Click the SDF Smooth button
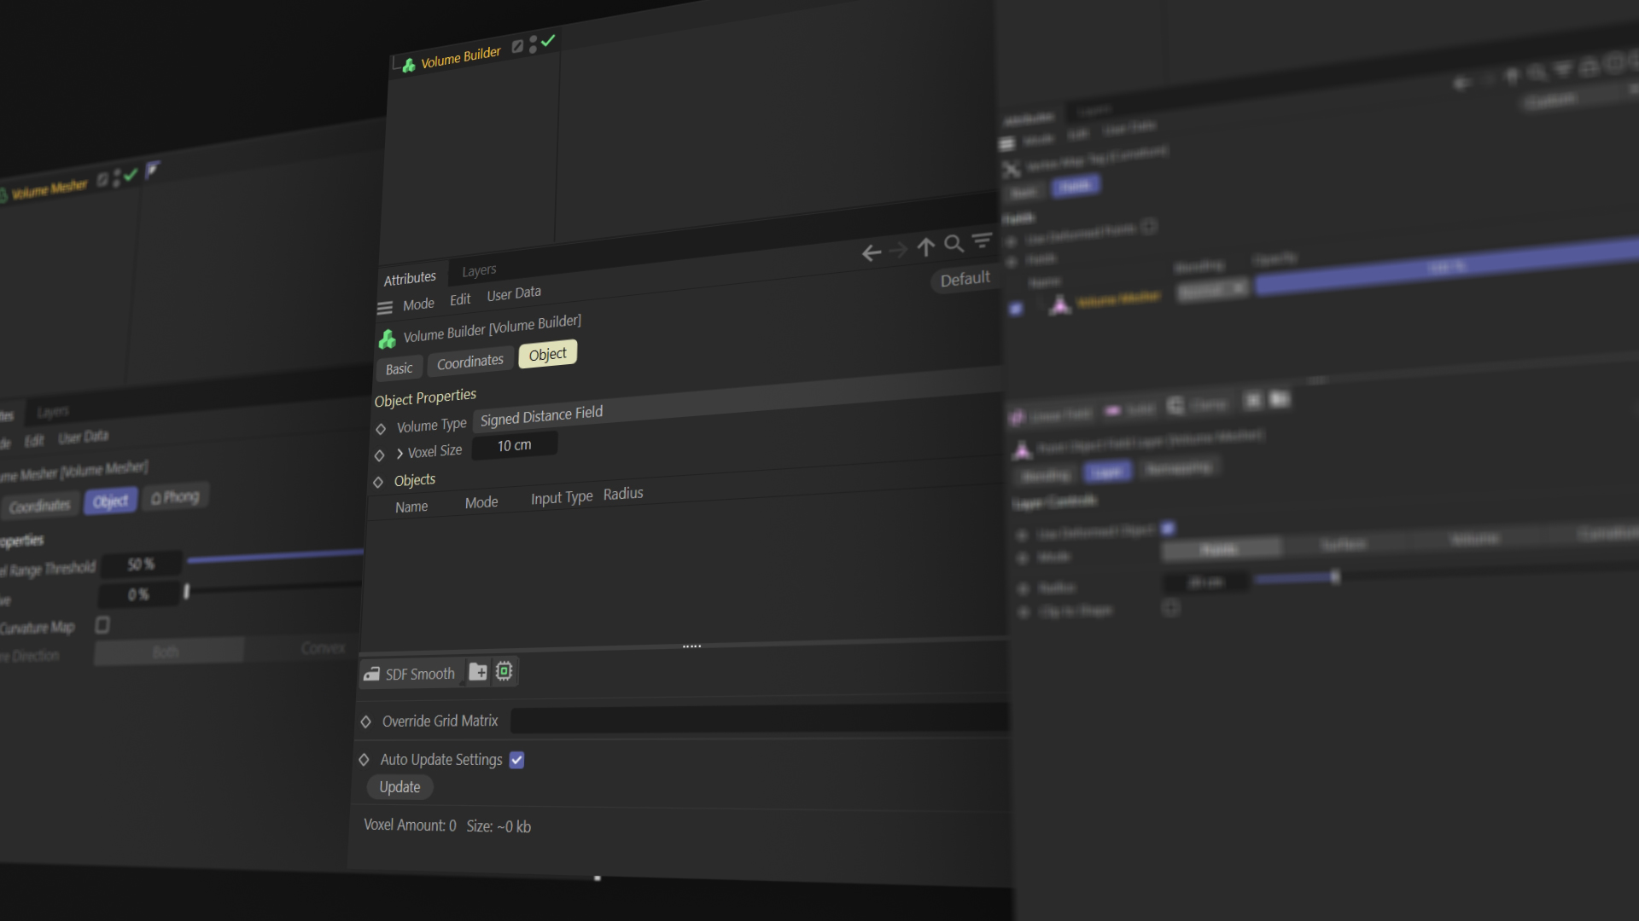Image resolution: width=1639 pixels, height=921 pixels. [411, 674]
